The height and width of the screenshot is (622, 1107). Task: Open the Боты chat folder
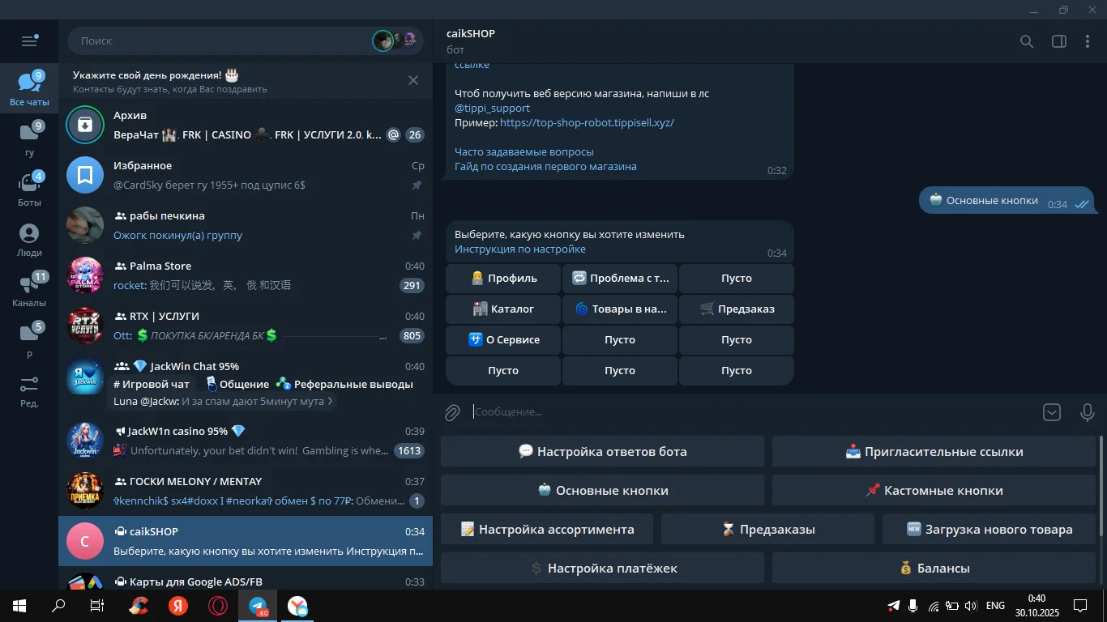29,189
